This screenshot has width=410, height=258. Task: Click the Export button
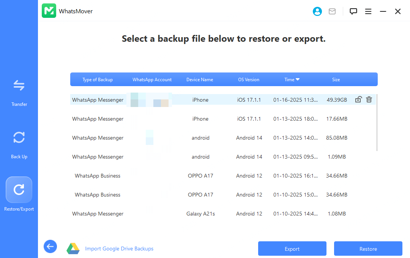click(x=292, y=249)
